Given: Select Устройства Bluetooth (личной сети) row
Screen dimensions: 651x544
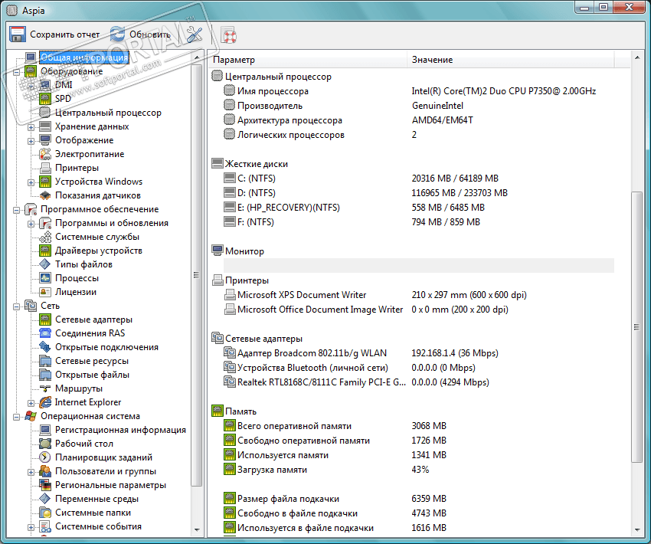Looking at the screenshot, I should point(418,368).
